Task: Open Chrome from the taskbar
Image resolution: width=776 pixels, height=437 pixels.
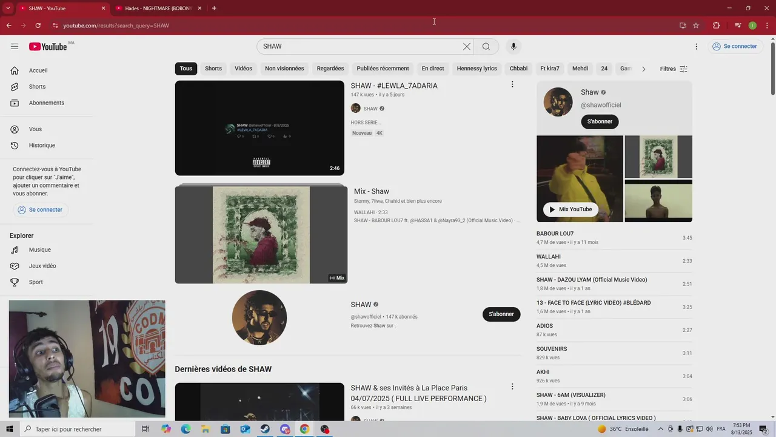Action: click(x=304, y=429)
